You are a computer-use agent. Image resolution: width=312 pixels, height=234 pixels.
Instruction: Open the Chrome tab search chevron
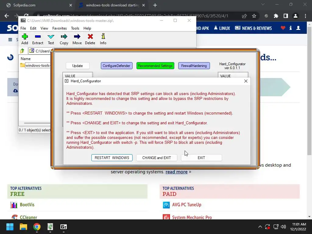pos(263,4)
